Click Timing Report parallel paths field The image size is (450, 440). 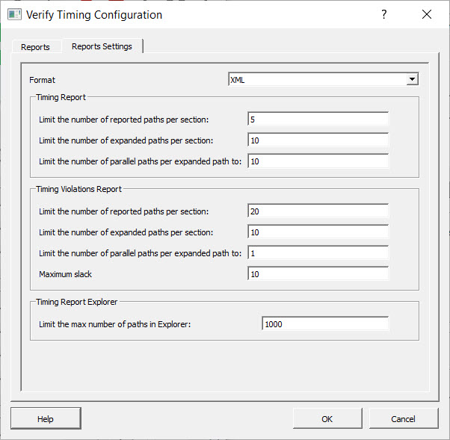coord(318,161)
